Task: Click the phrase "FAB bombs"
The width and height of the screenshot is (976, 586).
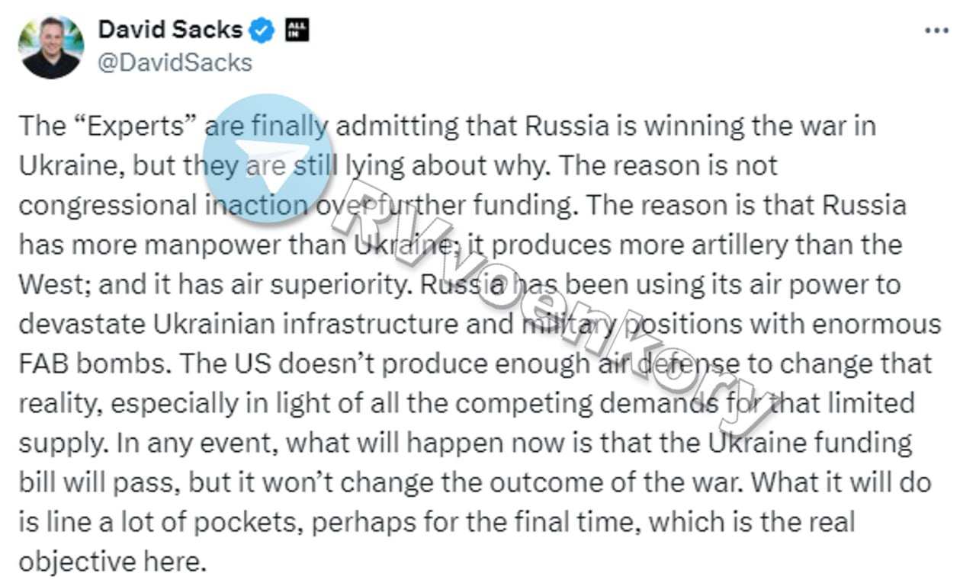Action: click(x=89, y=363)
